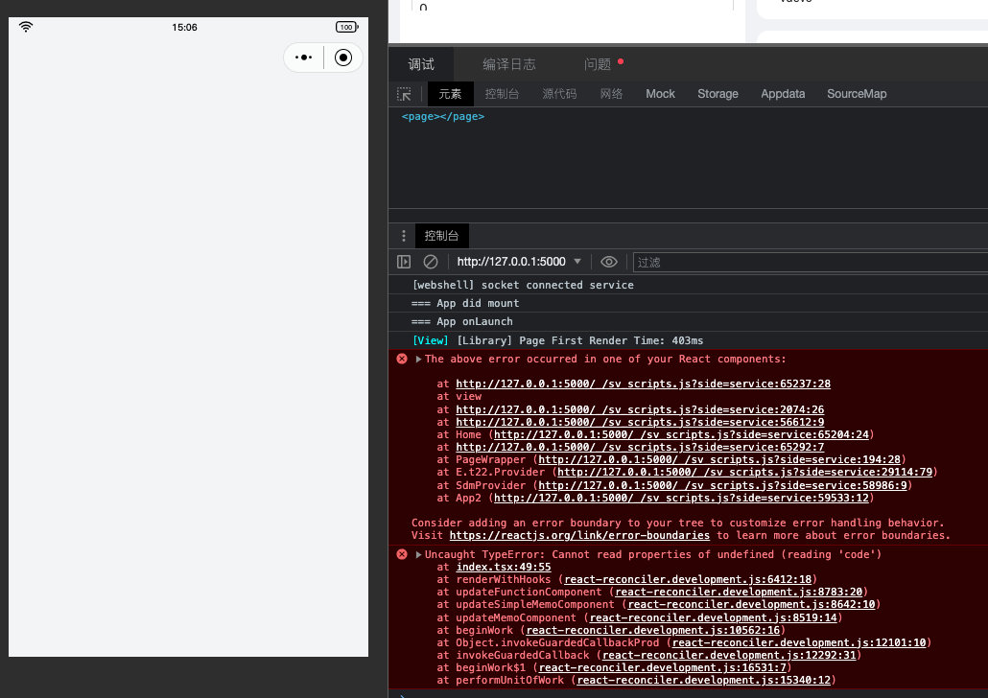Select the <page></page> element node

443,117
